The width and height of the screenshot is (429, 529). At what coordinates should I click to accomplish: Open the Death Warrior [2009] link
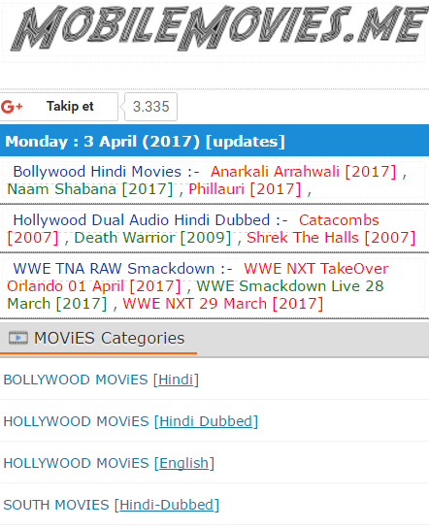coord(152,238)
